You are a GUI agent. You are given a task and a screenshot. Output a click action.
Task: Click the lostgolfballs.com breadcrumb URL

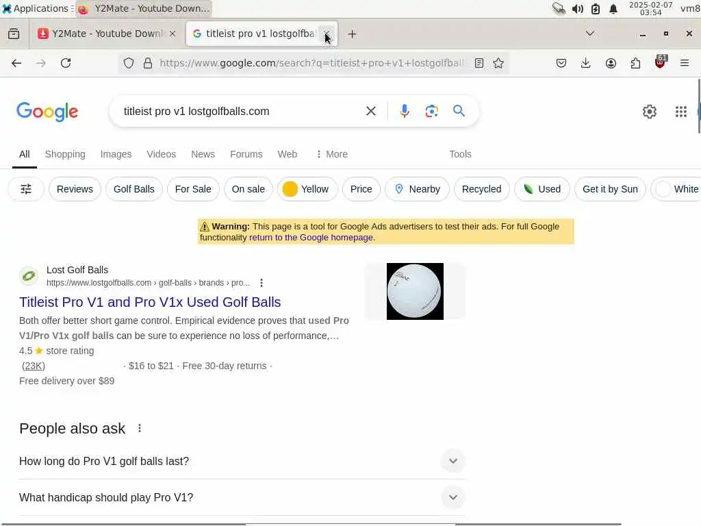(148, 283)
